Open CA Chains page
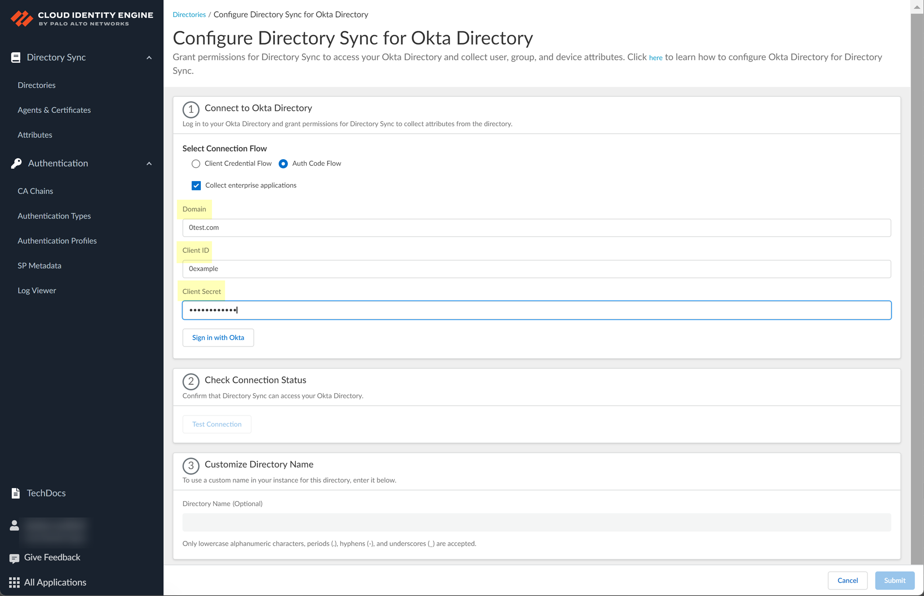Image resolution: width=924 pixels, height=596 pixels. pyautogui.click(x=35, y=191)
